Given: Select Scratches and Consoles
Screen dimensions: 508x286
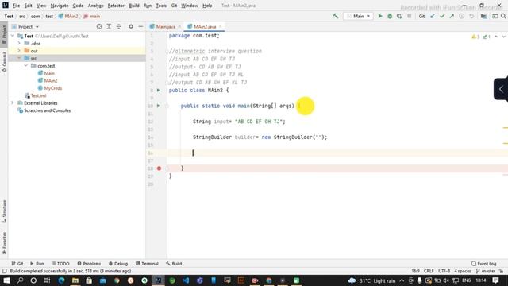Looking at the screenshot, I should (x=47, y=110).
